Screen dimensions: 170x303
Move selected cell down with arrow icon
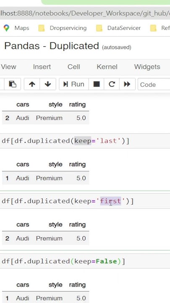coord(48,84)
